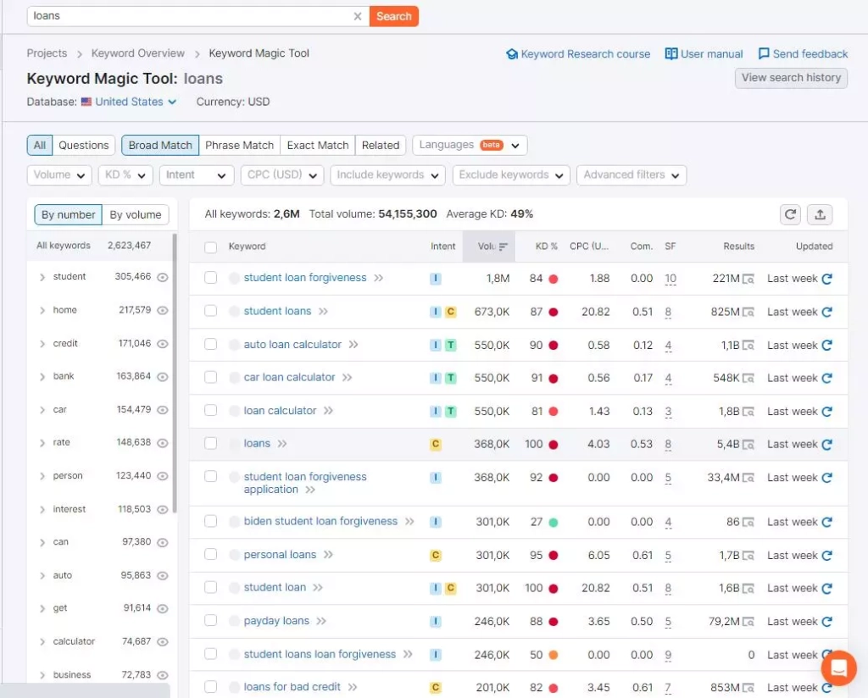This screenshot has height=698, width=868.
Task: Open the student loan forgiveness application link
Action: click(305, 483)
